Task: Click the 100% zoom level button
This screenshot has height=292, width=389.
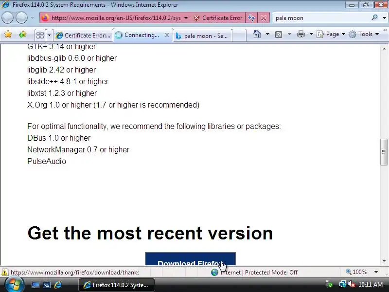Action: pos(356,272)
